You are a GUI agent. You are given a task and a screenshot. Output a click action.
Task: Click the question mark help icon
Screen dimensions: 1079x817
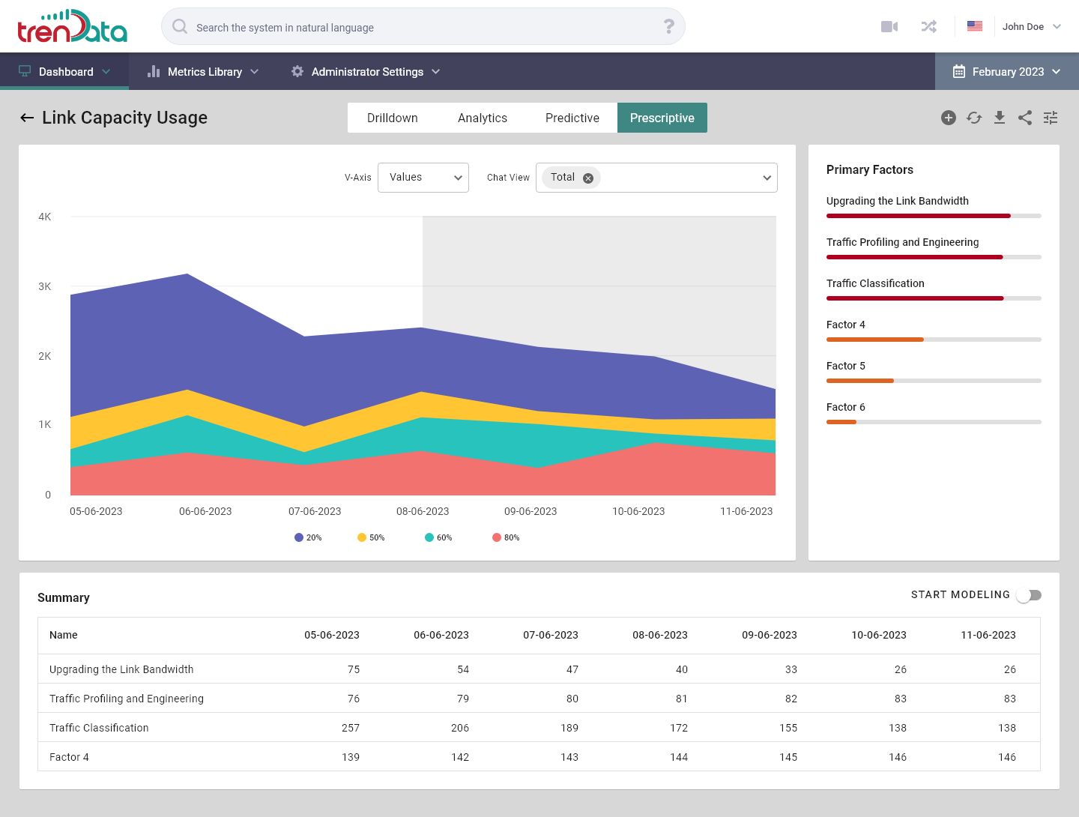coord(669,27)
